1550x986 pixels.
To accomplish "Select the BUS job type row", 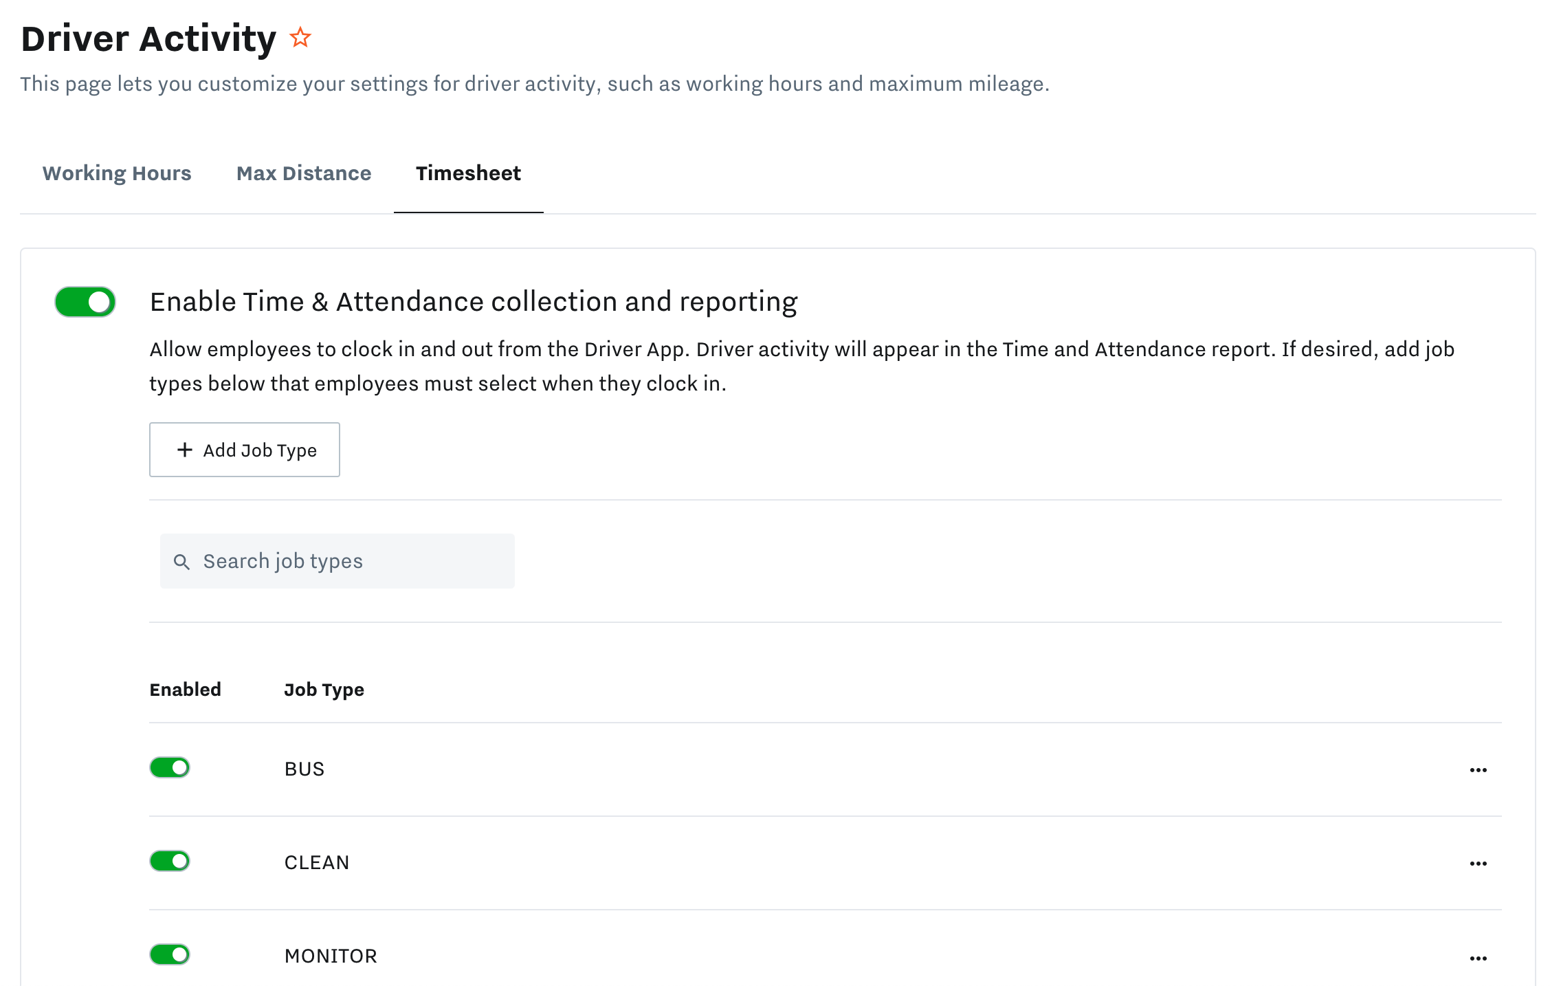I will pos(305,769).
